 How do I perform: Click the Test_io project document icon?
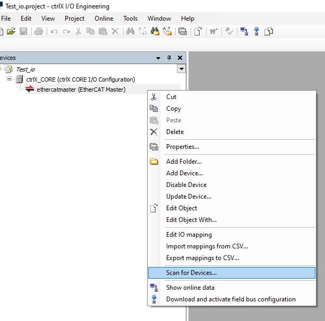point(8,69)
